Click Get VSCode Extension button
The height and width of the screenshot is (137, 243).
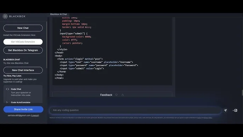pos(23,42)
